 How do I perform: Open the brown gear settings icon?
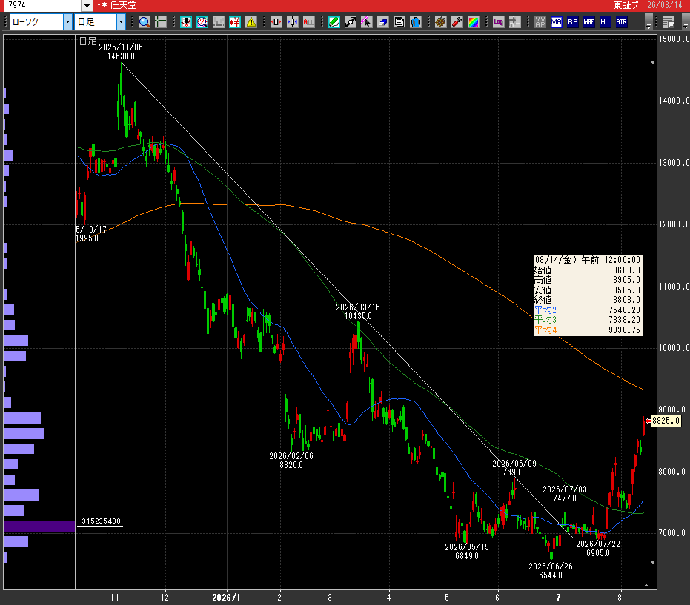pyautogui.click(x=440, y=22)
